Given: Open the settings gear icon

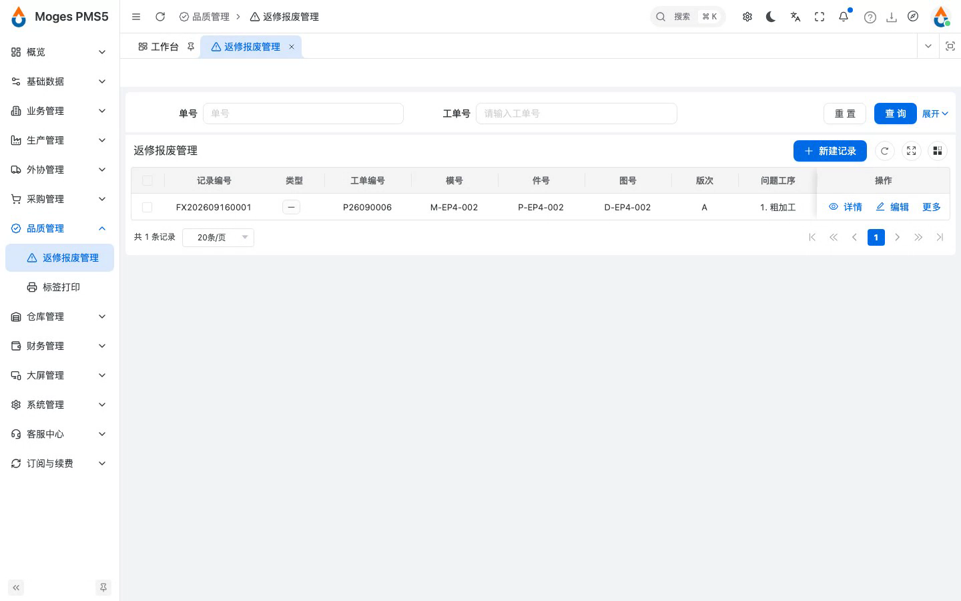Looking at the screenshot, I should pos(747,17).
